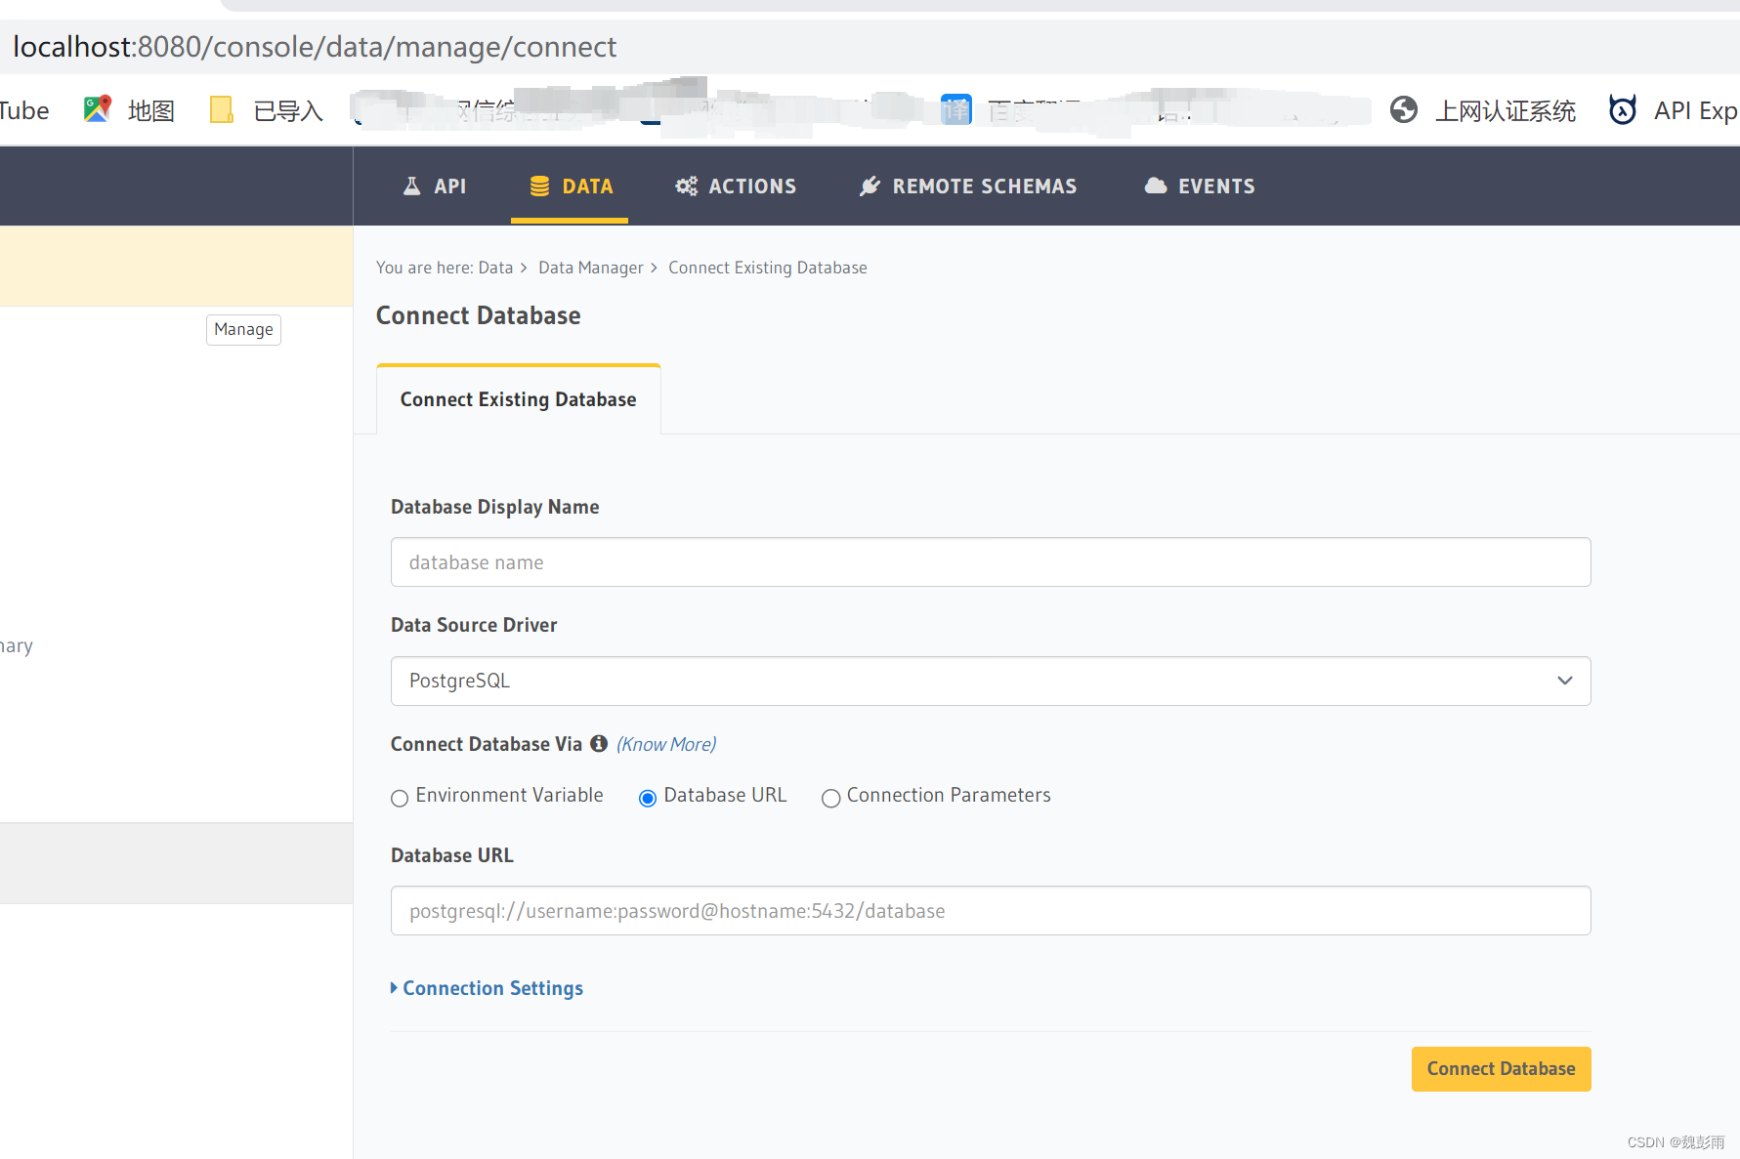Select Connection Parameters radio button
This screenshot has width=1740, height=1159.
coord(830,798)
